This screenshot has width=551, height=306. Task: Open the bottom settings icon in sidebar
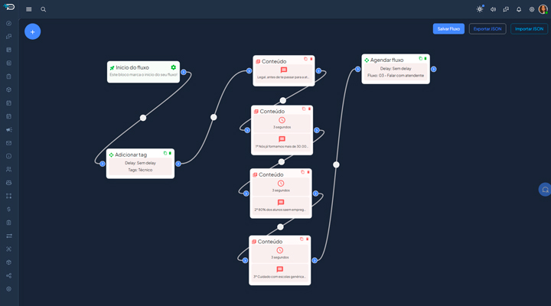(x=8, y=288)
